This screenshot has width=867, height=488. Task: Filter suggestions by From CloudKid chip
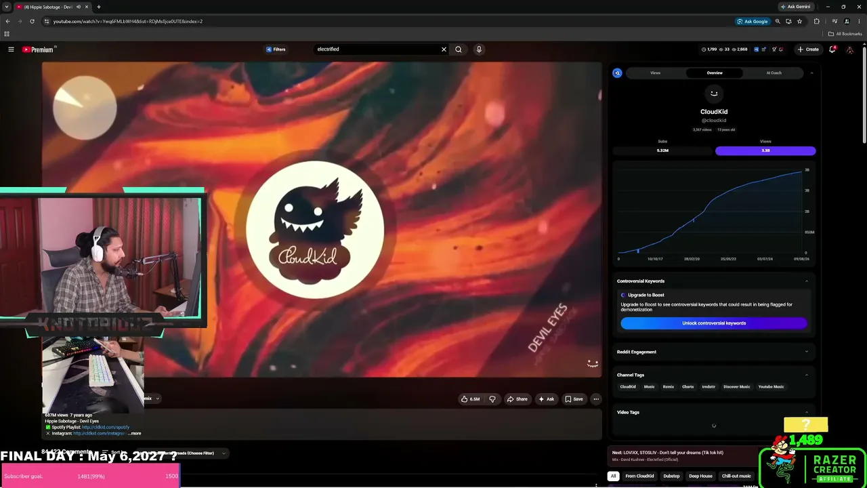pos(639,476)
